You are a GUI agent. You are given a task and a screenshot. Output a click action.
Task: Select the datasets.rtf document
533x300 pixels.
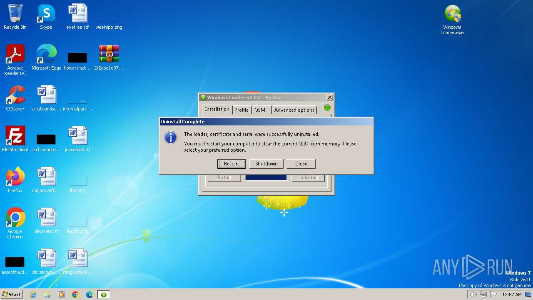46,221
